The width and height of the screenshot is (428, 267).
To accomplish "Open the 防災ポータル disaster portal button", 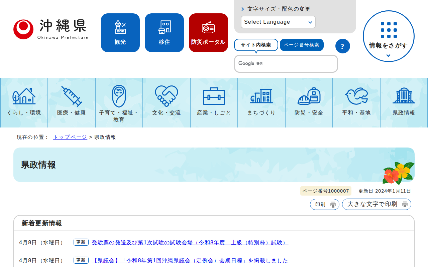I will 208,33.
